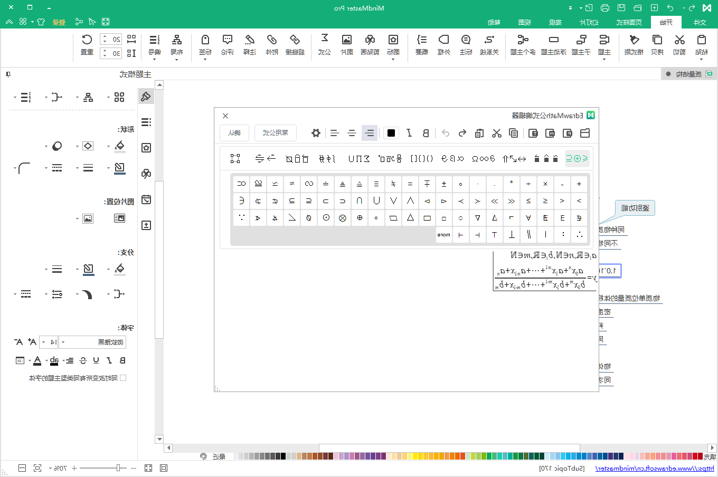Switch to the 帮助 help tab
This screenshot has width=718, height=477.
[x=494, y=22]
